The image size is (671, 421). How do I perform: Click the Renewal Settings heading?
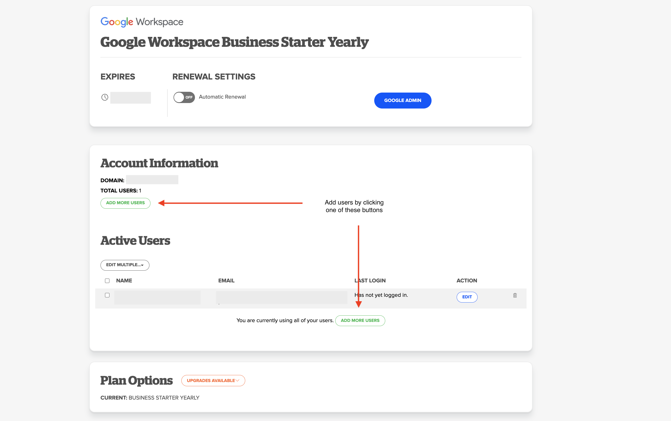[214, 77]
